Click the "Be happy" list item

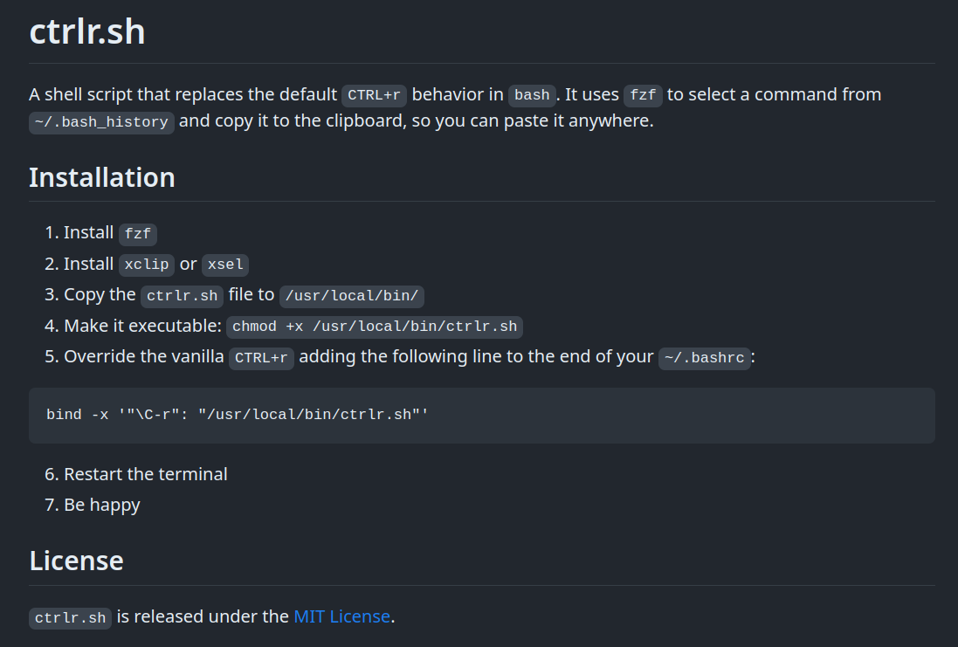[101, 505]
